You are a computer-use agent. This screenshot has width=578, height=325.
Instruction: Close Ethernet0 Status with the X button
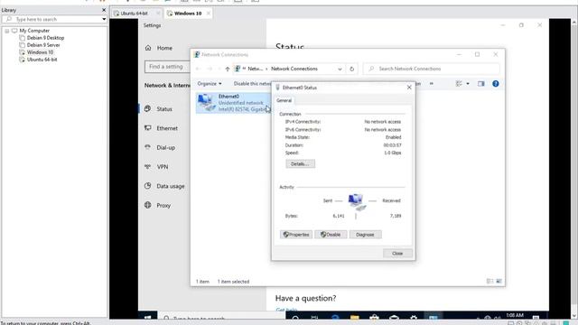[x=409, y=88]
